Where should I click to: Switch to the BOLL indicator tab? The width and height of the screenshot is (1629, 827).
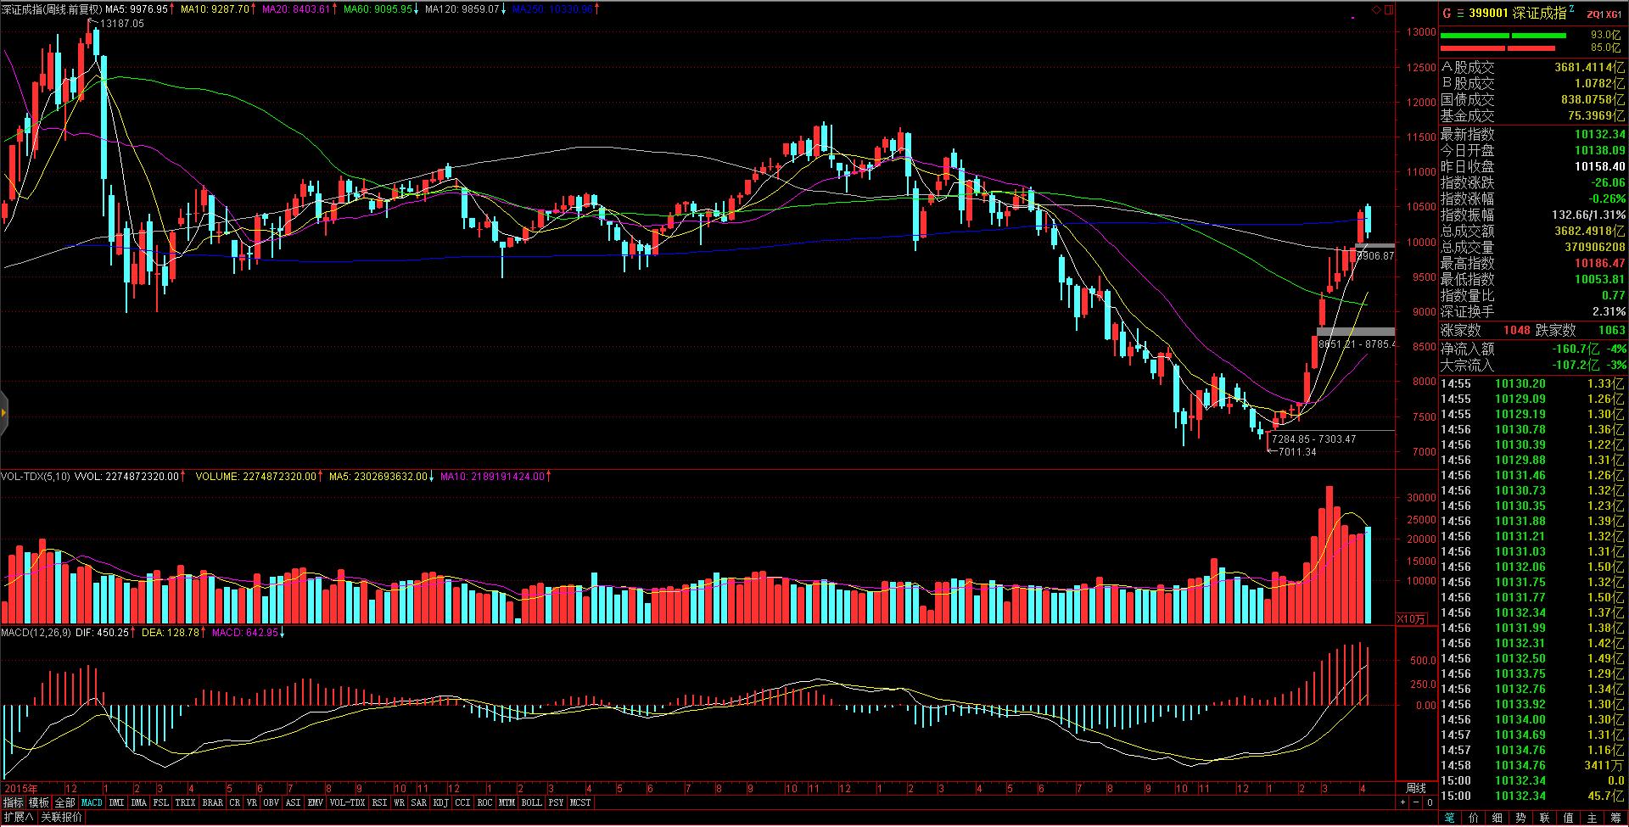531,802
